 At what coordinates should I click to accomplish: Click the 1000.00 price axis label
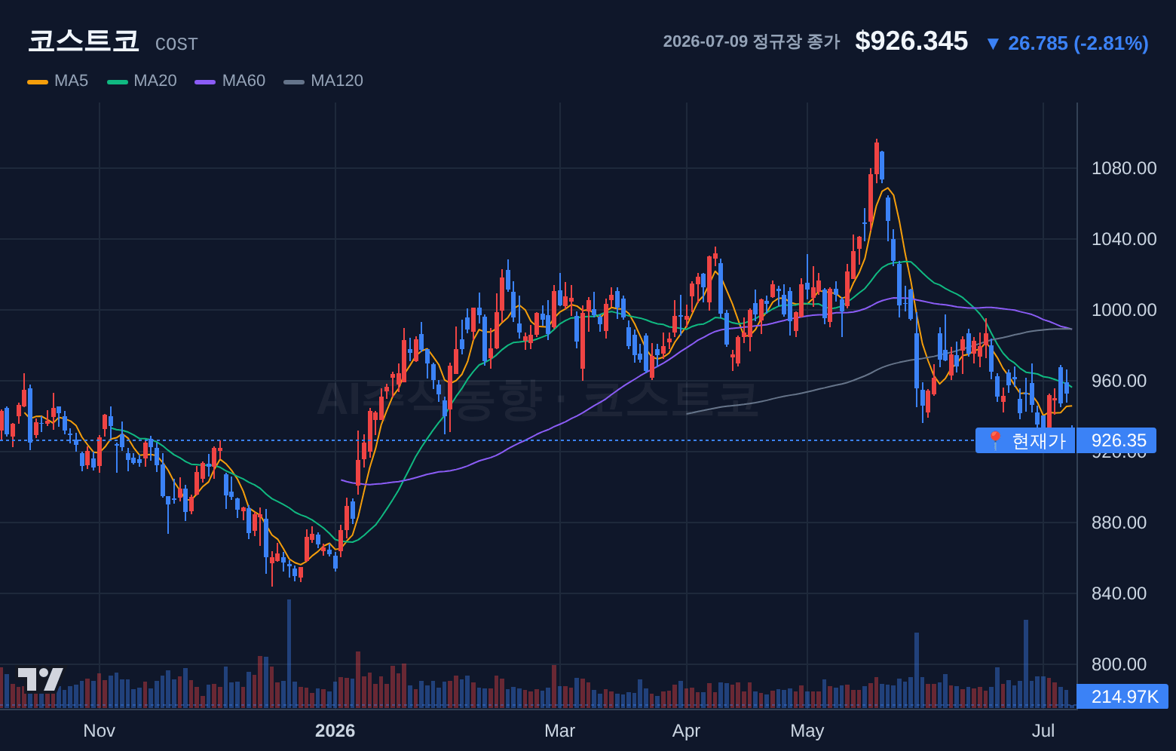click(1124, 310)
